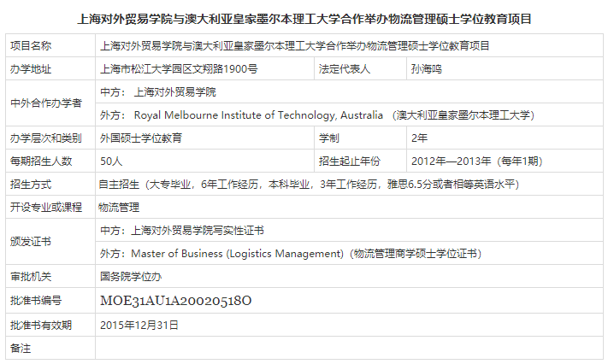Select the 法定代表人 label
This screenshot has height=364, width=608.
coord(345,69)
